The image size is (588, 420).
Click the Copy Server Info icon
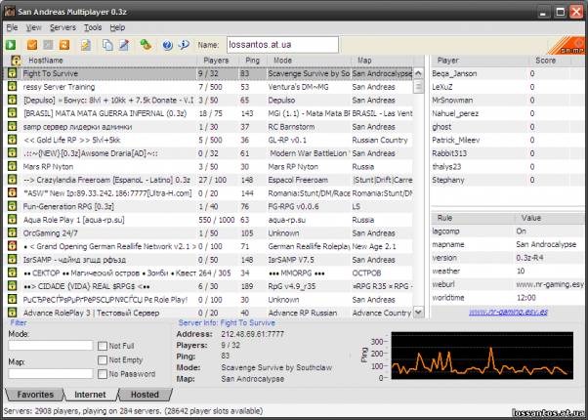click(x=107, y=45)
